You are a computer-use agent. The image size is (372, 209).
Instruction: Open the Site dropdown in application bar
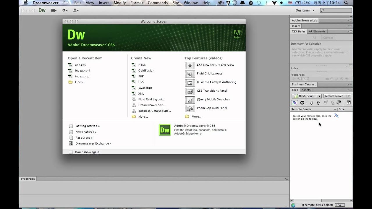click(x=76, y=10)
